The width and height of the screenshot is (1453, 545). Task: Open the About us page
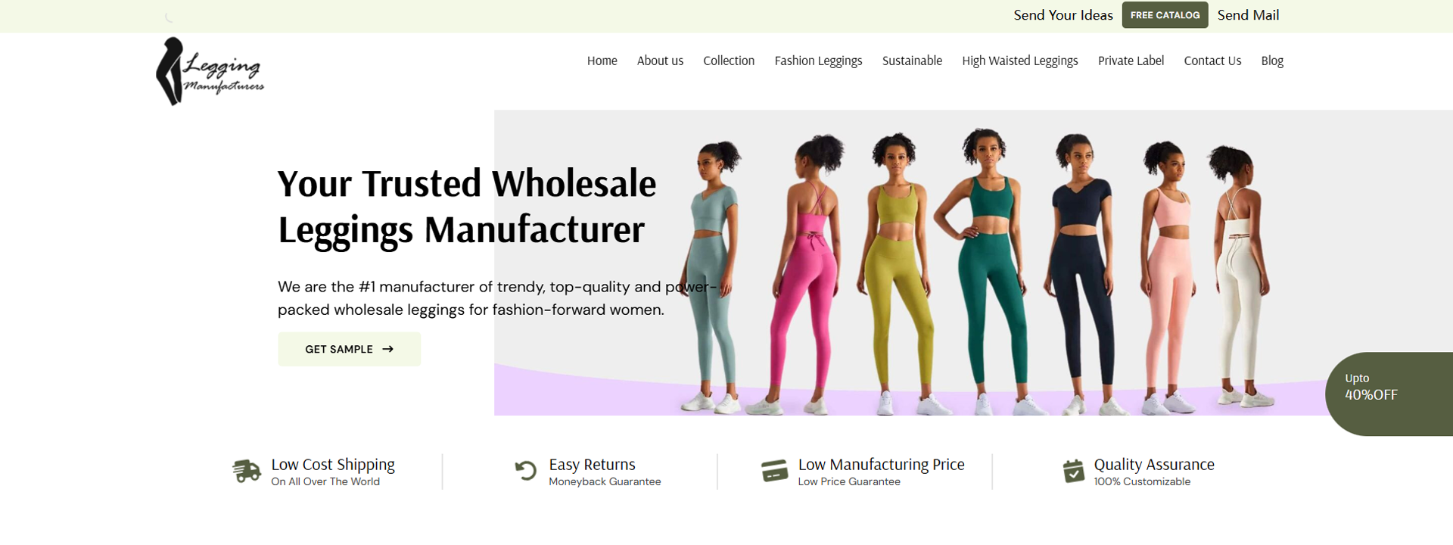660,61
